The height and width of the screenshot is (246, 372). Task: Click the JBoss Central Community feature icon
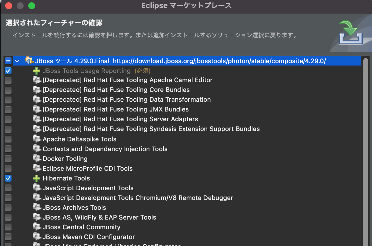(x=37, y=227)
